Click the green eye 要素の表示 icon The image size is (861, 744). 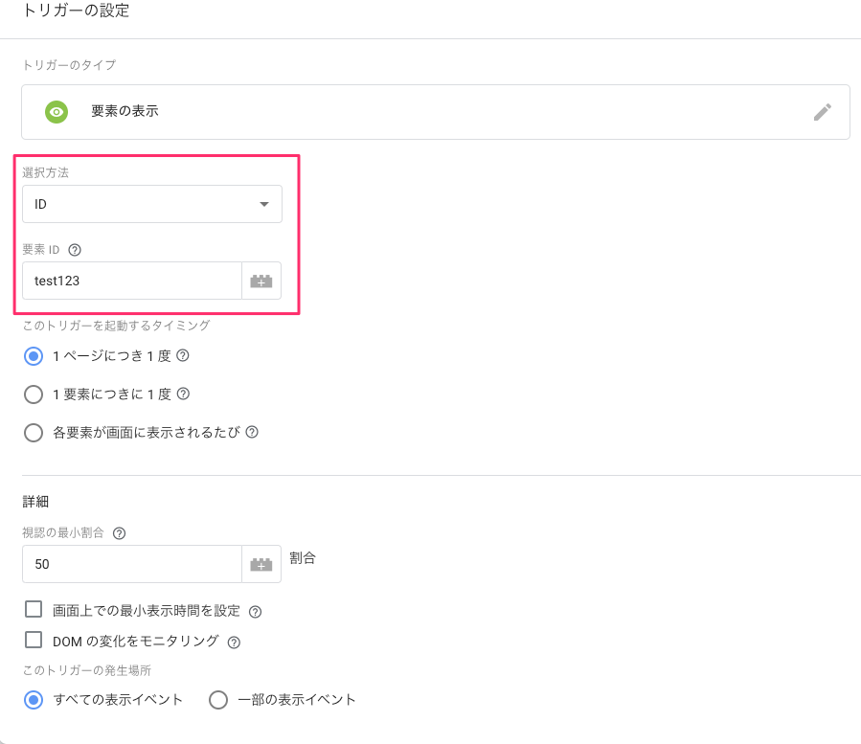57,112
